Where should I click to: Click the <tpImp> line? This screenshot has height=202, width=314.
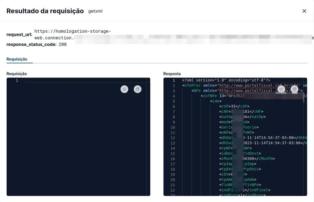(x=238, y=164)
